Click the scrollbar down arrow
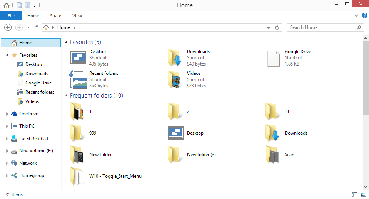Viewport: 369px width, 199px height. point(366,187)
